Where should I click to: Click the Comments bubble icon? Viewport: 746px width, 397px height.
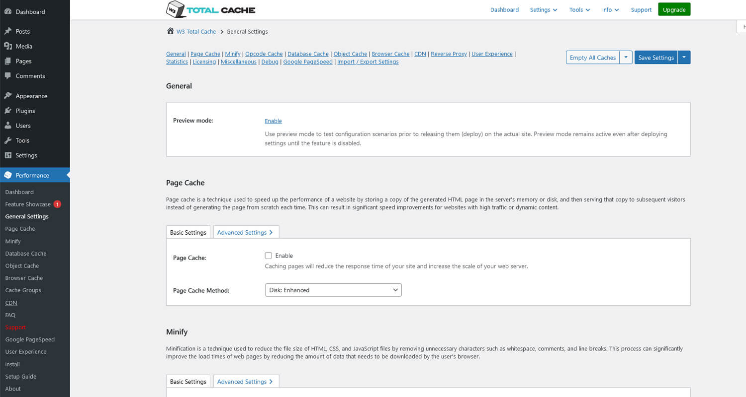coord(8,76)
